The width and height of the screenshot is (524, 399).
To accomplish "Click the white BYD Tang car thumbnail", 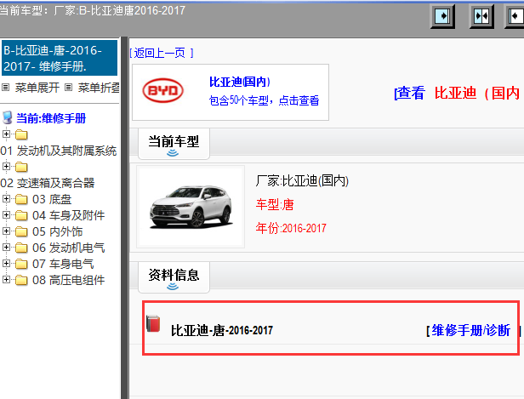I will tap(191, 207).
